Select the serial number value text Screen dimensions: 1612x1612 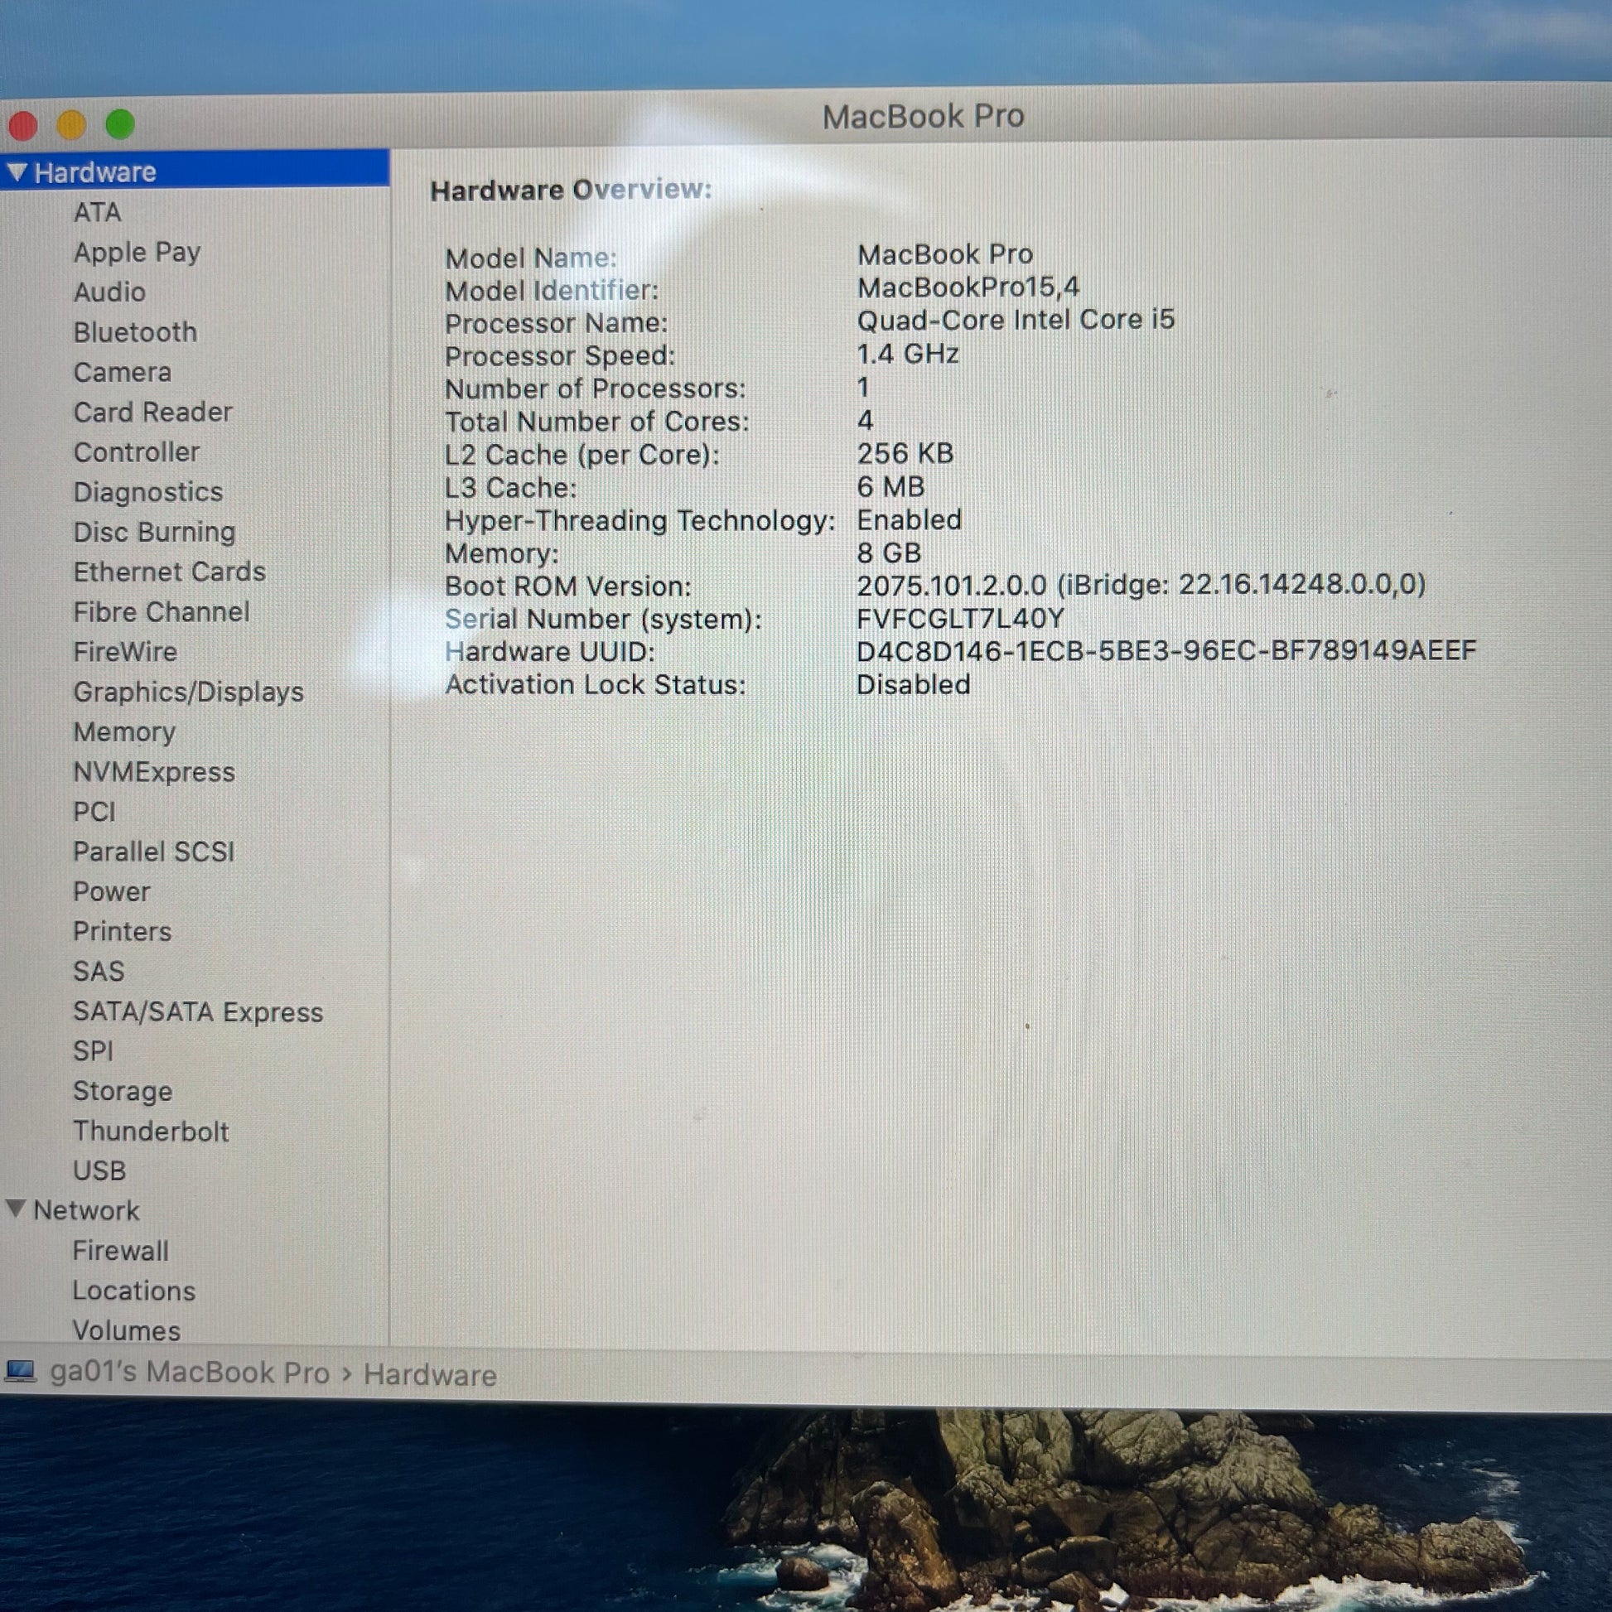[960, 618]
